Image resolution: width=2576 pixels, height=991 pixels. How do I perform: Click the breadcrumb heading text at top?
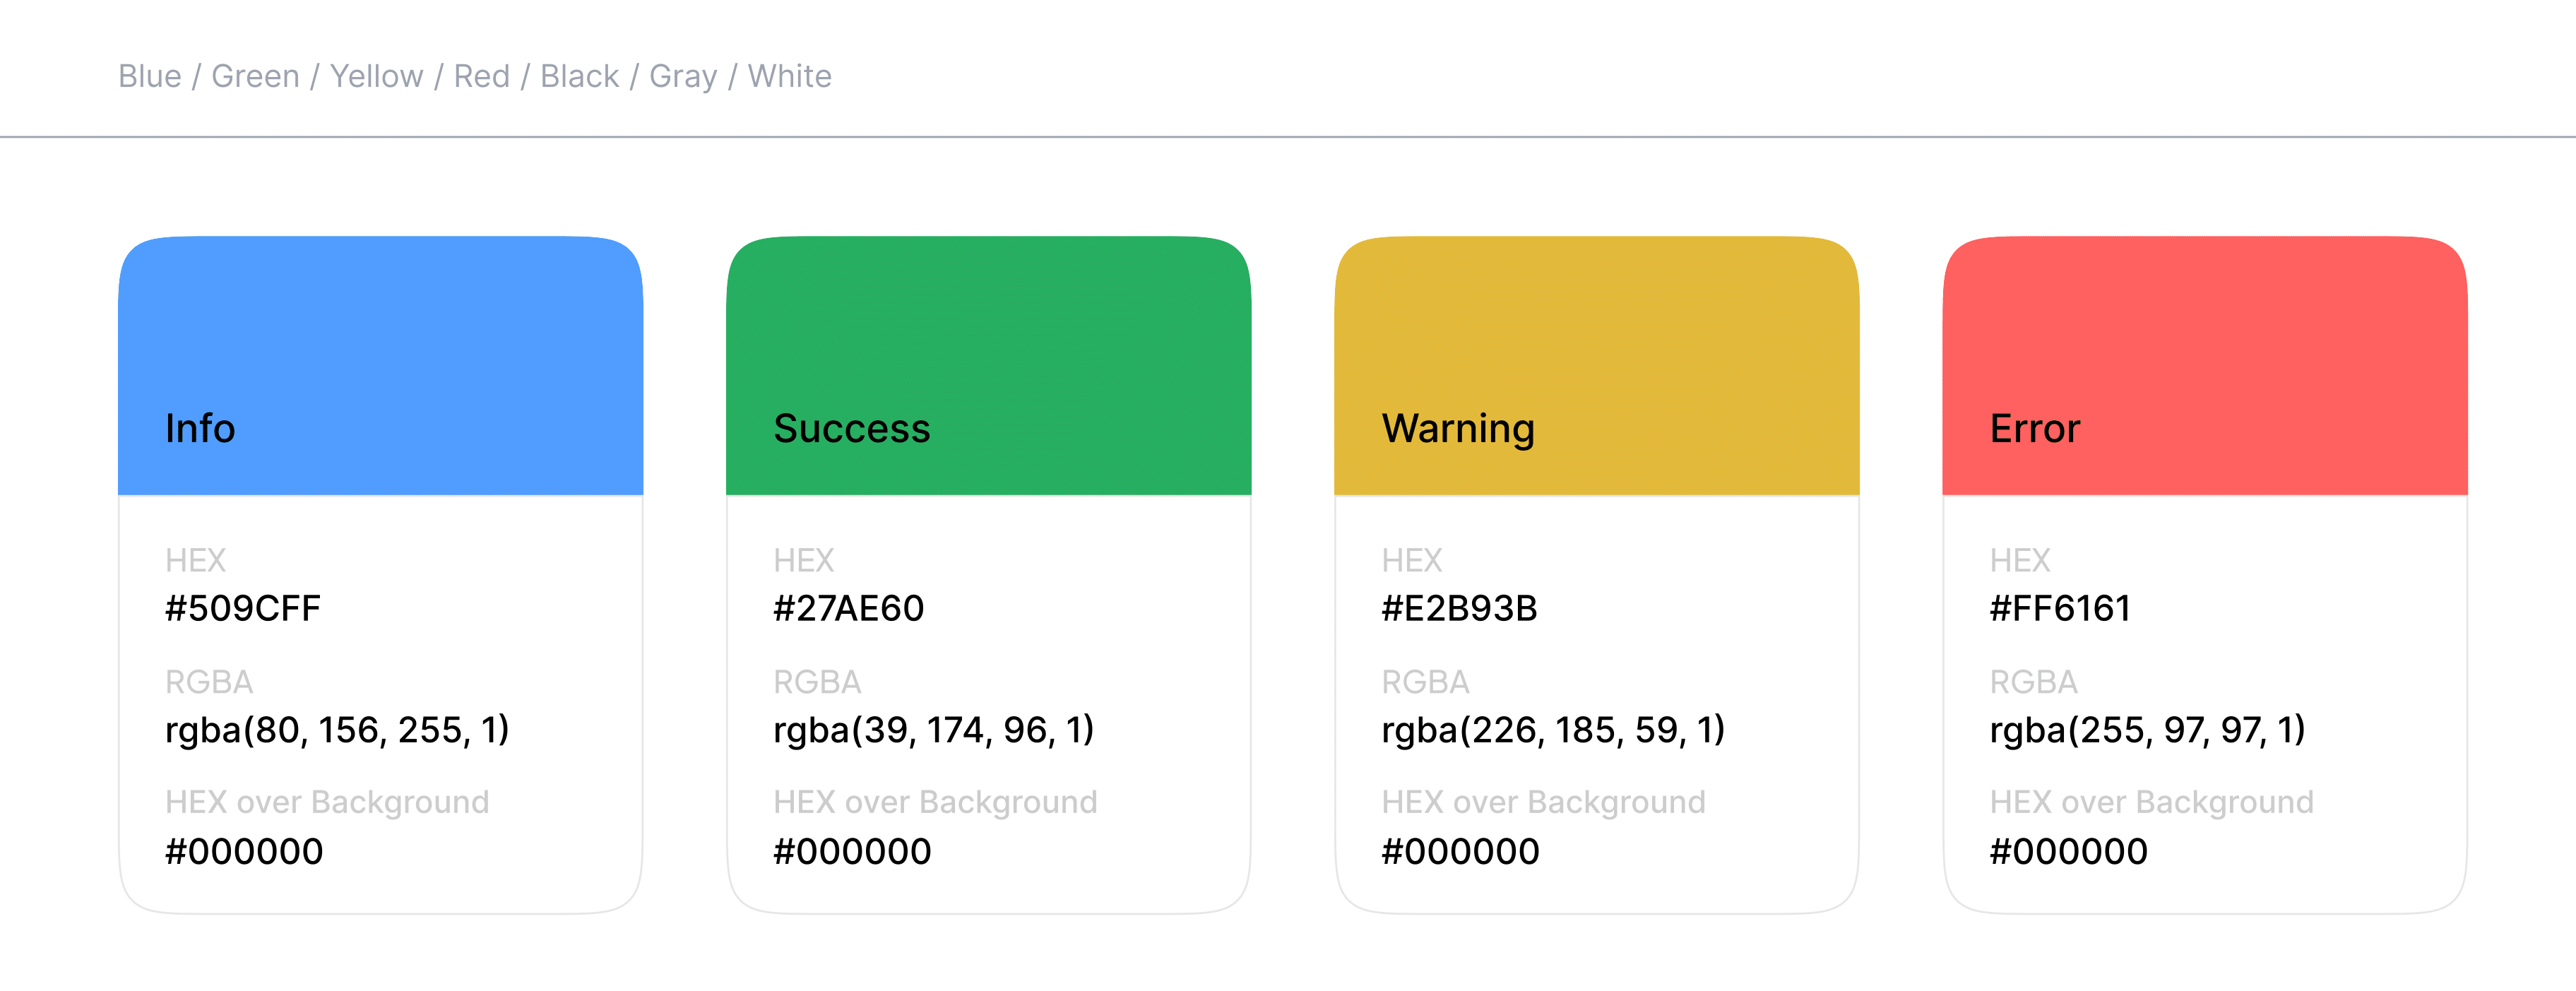click(474, 76)
